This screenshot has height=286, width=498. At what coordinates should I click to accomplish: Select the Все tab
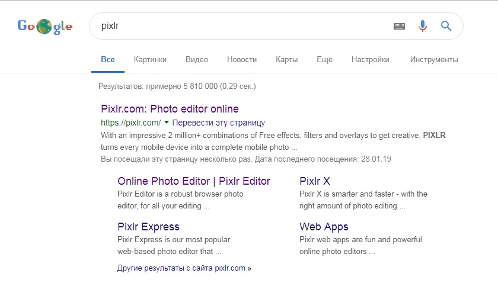click(108, 60)
